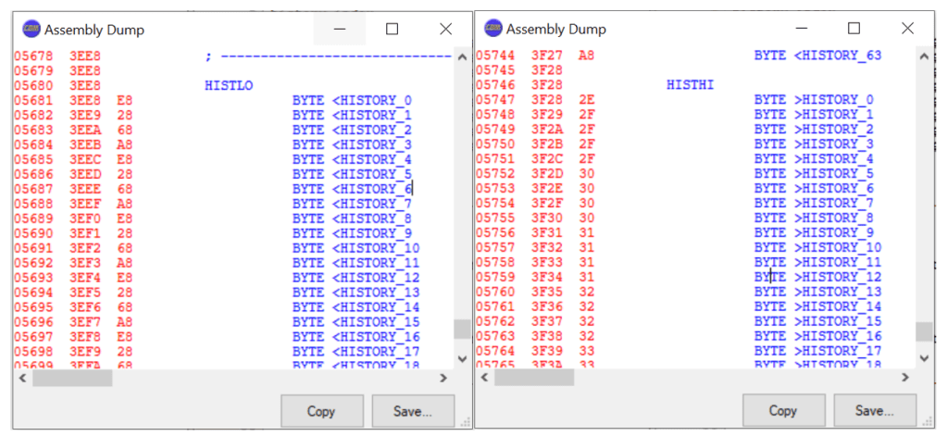
Task: Click the horizontal scrollbar thumb in the HISTHI window
Action: click(x=534, y=378)
